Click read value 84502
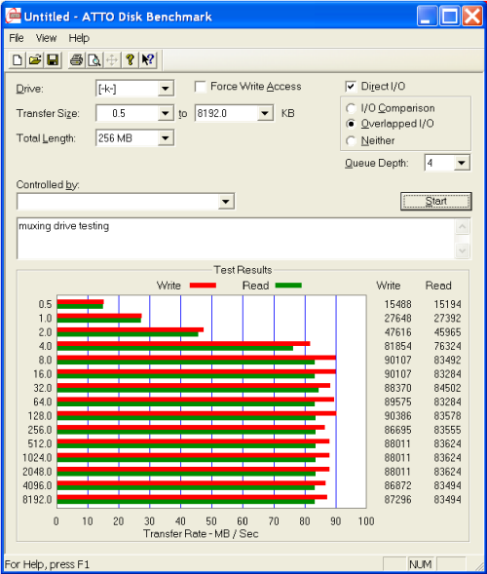This screenshot has width=487, height=574. [x=447, y=388]
